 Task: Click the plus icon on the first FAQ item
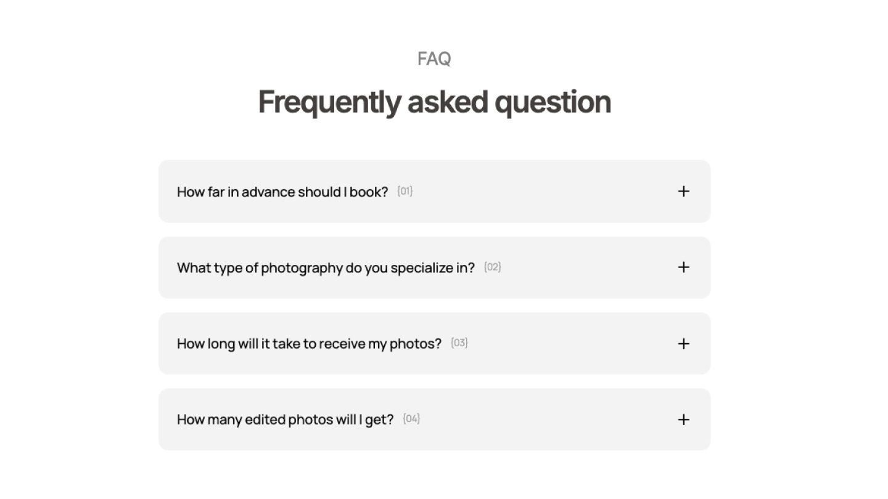point(683,191)
